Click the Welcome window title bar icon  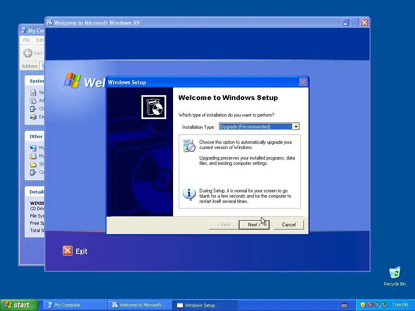click(49, 23)
